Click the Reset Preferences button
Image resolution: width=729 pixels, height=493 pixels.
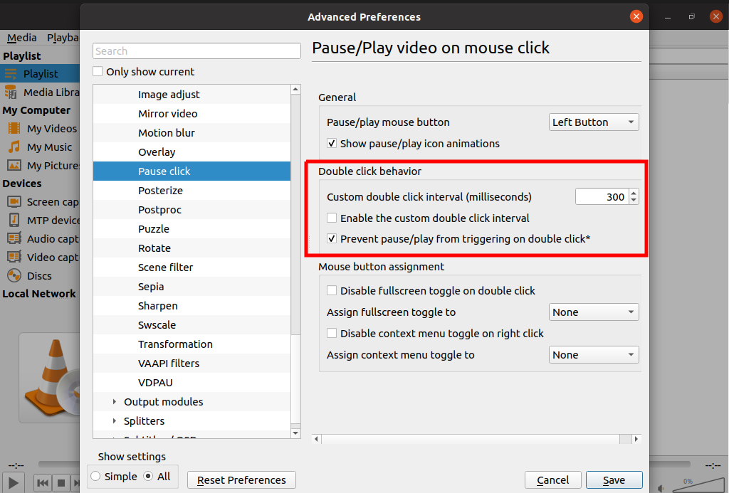pos(241,479)
